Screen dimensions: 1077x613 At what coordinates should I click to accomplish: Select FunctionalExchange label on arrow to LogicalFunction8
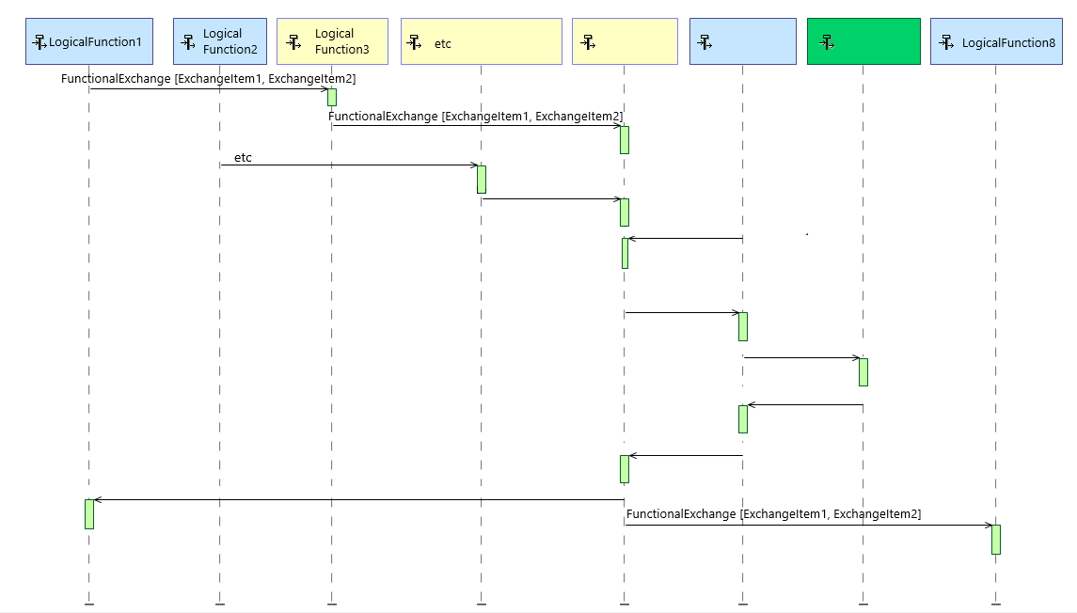(x=773, y=514)
